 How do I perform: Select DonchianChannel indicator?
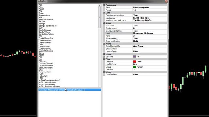point(45,63)
